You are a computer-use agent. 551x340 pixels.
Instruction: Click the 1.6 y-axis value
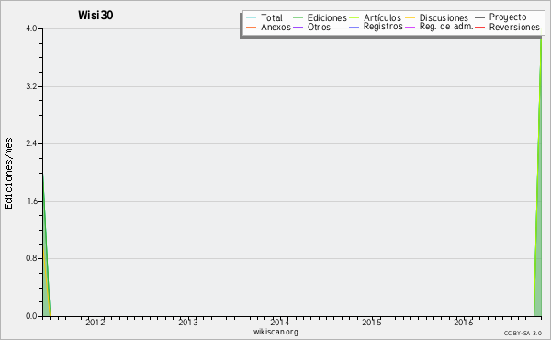(31, 201)
